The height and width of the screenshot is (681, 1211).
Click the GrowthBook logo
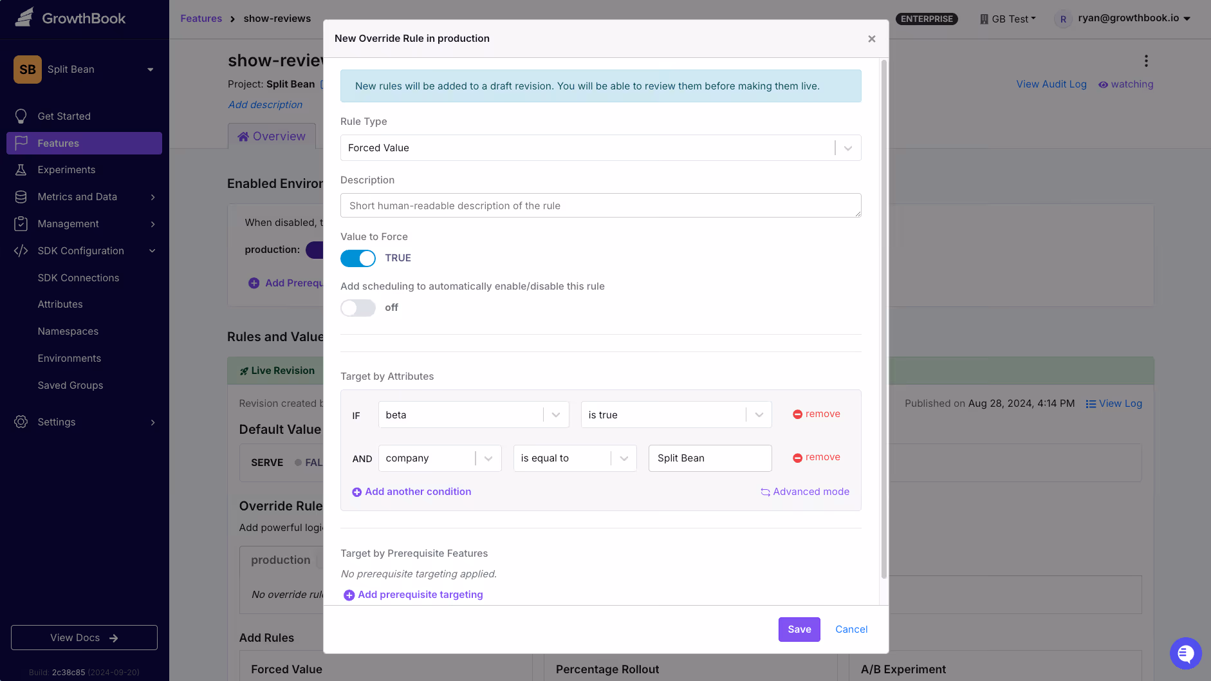pyautogui.click(x=72, y=17)
